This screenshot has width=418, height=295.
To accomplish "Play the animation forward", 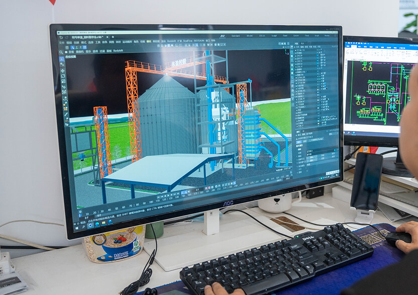I will coord(168,195).
